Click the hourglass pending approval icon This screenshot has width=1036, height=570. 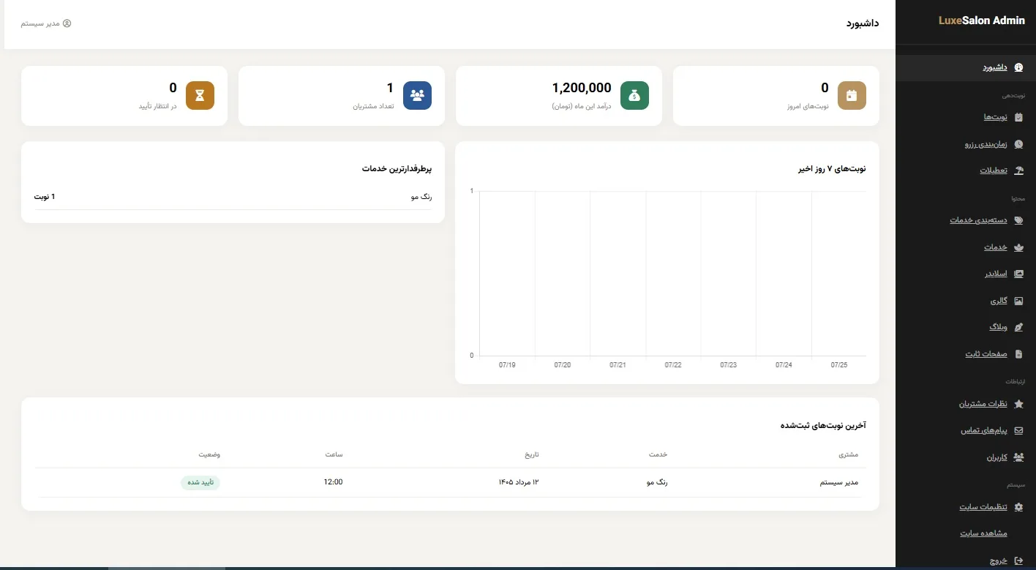click(200, 96)
